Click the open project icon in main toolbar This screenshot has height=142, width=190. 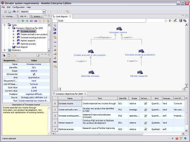(x=5, y=12)
